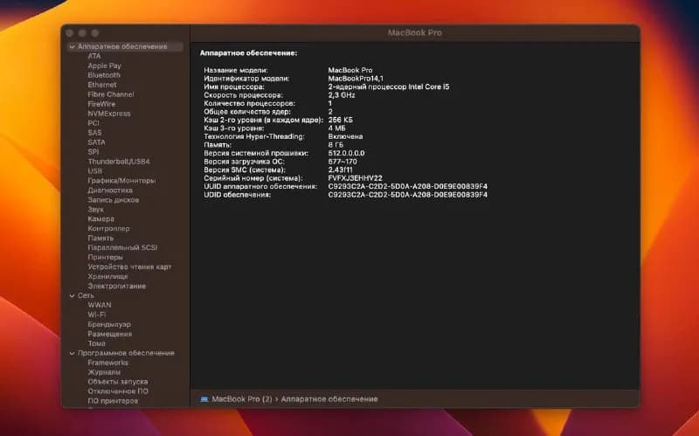Select FireWire in the hardware list
Screen dimensions: 699x436
(101, 104)
